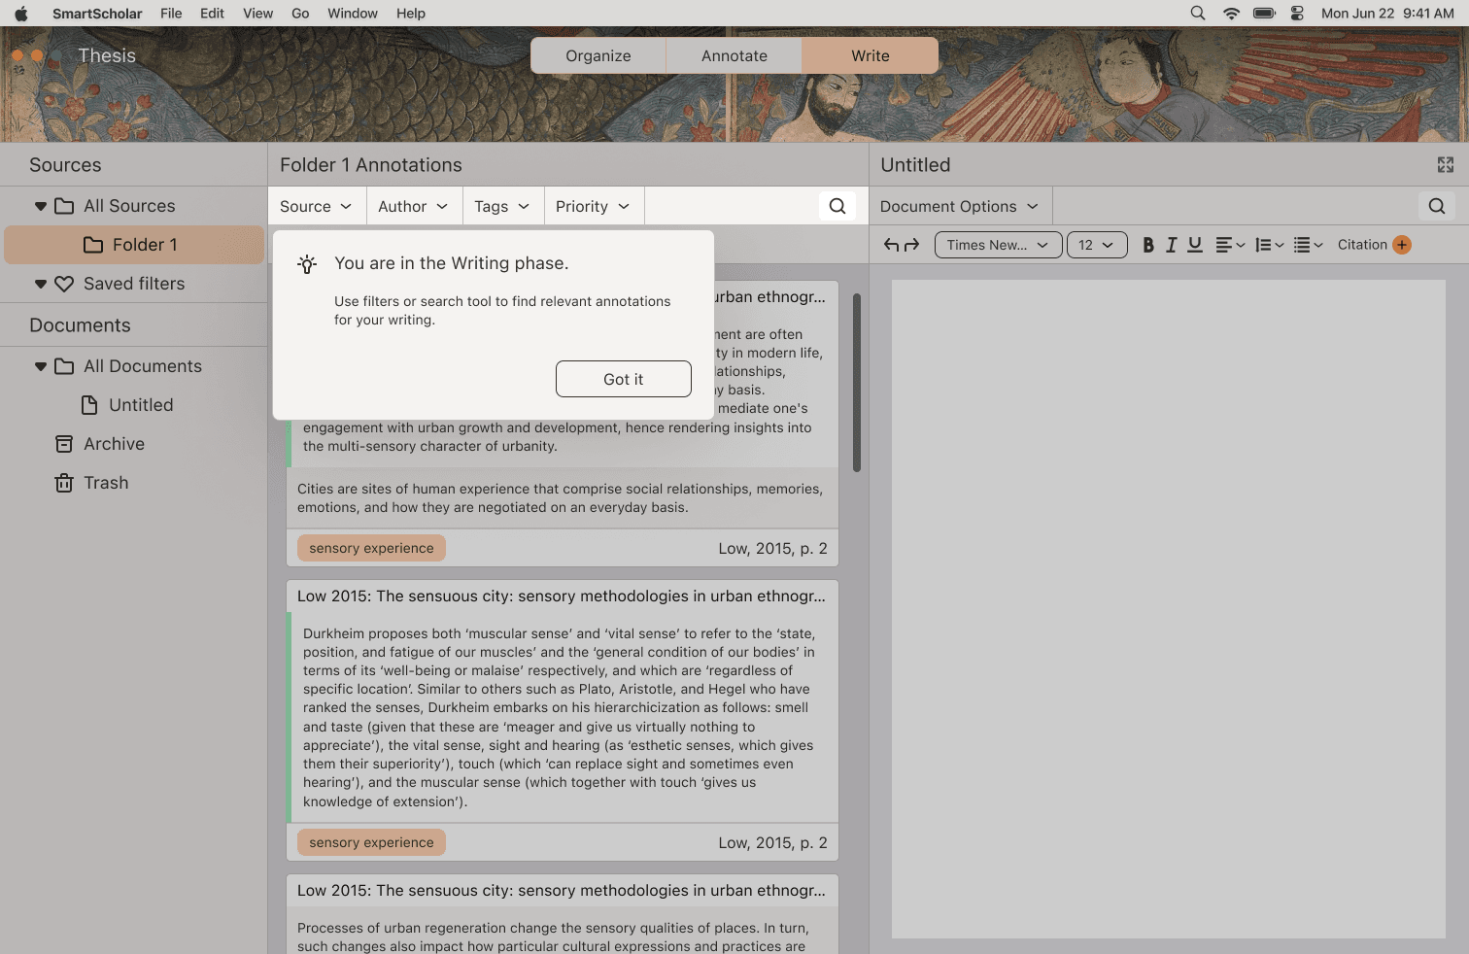Click the lightbulb tip icon

coord(307,264)
